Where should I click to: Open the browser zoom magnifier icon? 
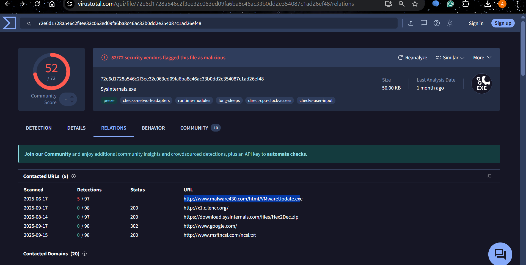click(401, 4)
